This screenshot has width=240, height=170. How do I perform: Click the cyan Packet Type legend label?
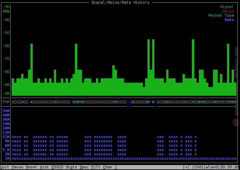click(x=221, y=15)
